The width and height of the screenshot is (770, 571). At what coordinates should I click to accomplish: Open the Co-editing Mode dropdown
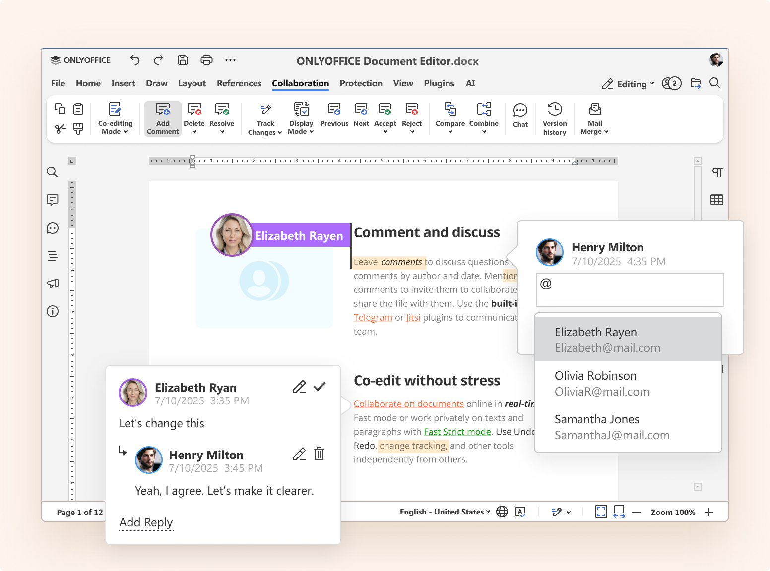click(115, 118)
